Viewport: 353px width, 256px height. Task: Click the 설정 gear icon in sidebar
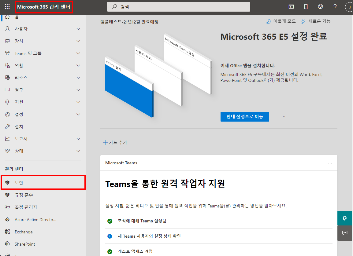[7, 114]
